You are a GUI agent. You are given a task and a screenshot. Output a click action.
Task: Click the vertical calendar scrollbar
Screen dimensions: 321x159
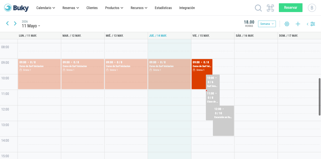[x=319, y=97]
